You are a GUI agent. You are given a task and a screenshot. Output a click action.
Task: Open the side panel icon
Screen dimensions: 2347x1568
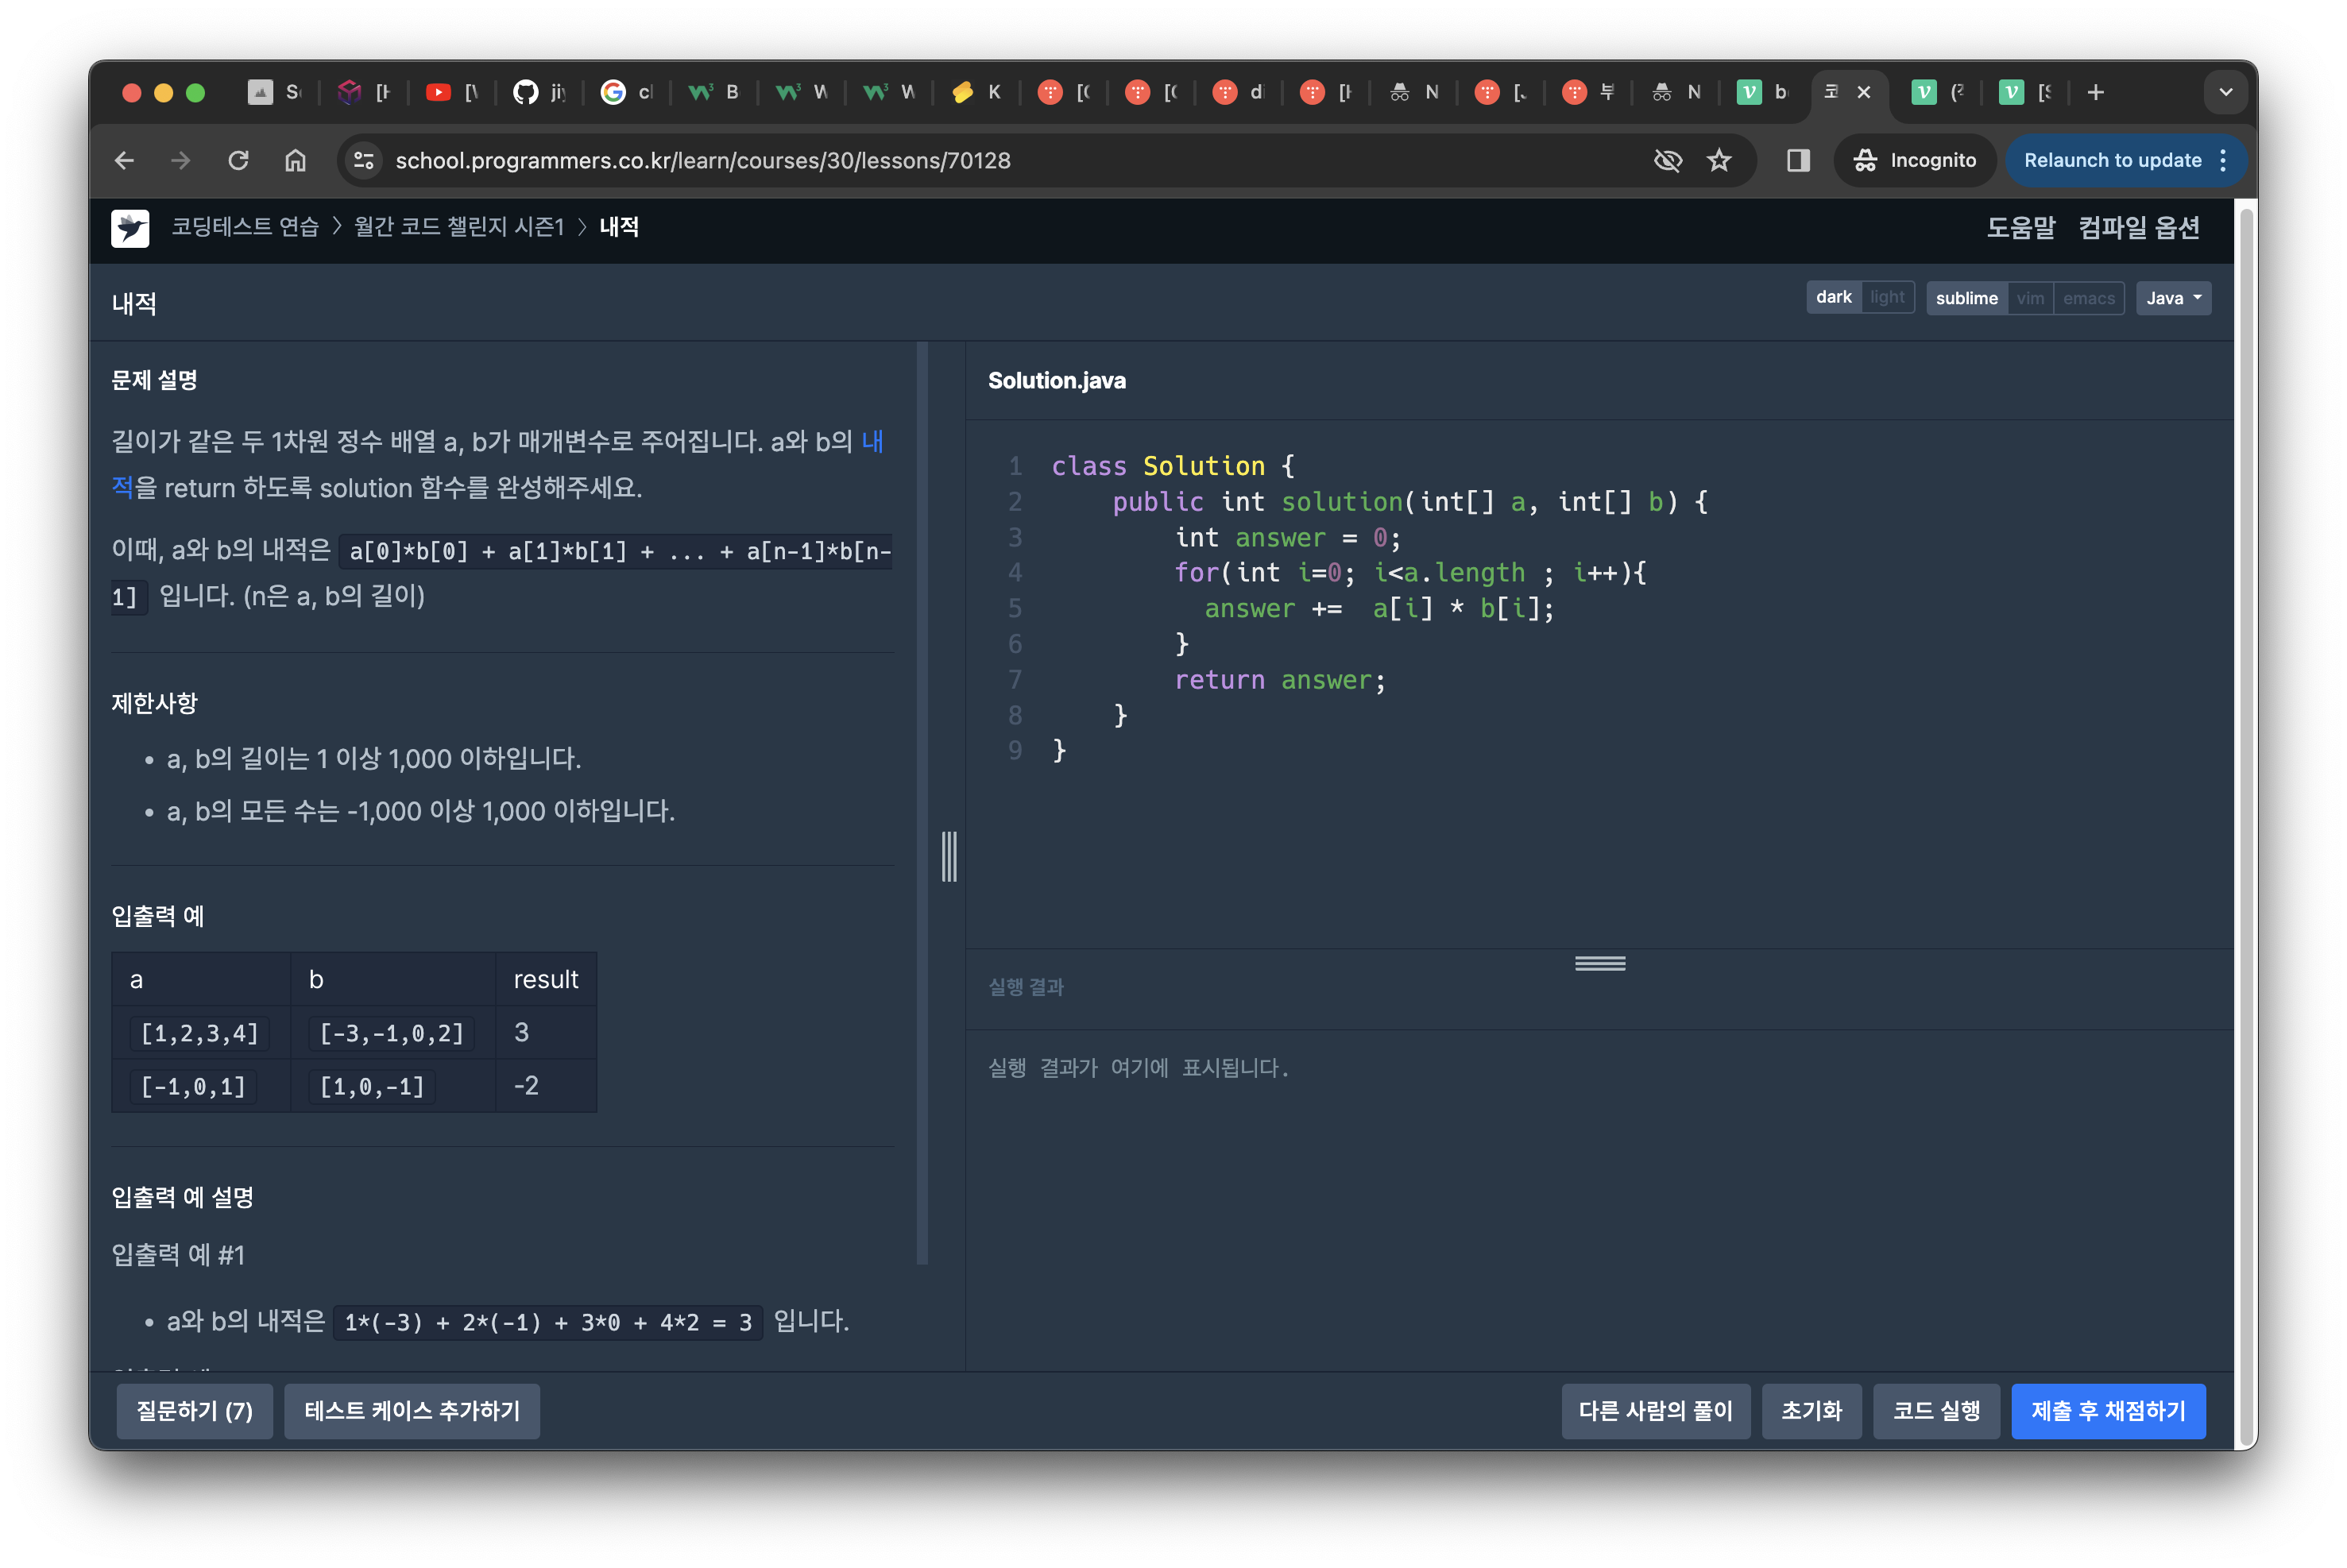coord(1798,160)
